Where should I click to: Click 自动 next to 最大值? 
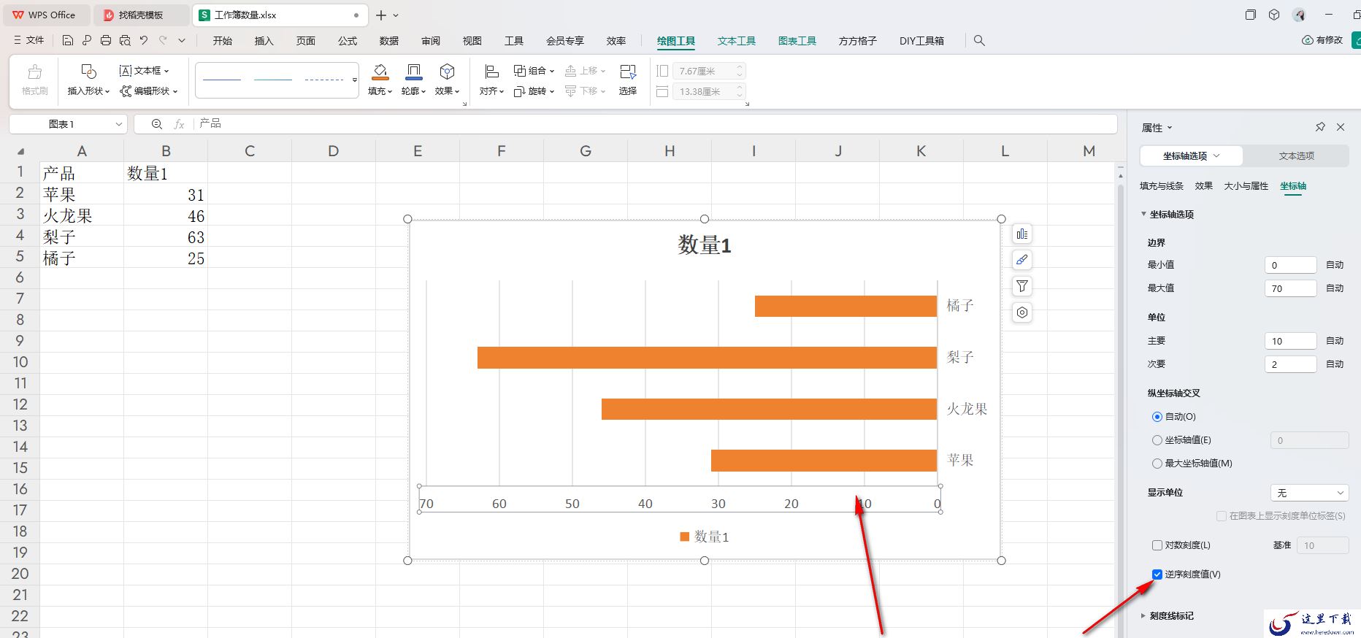[1335, 288]
